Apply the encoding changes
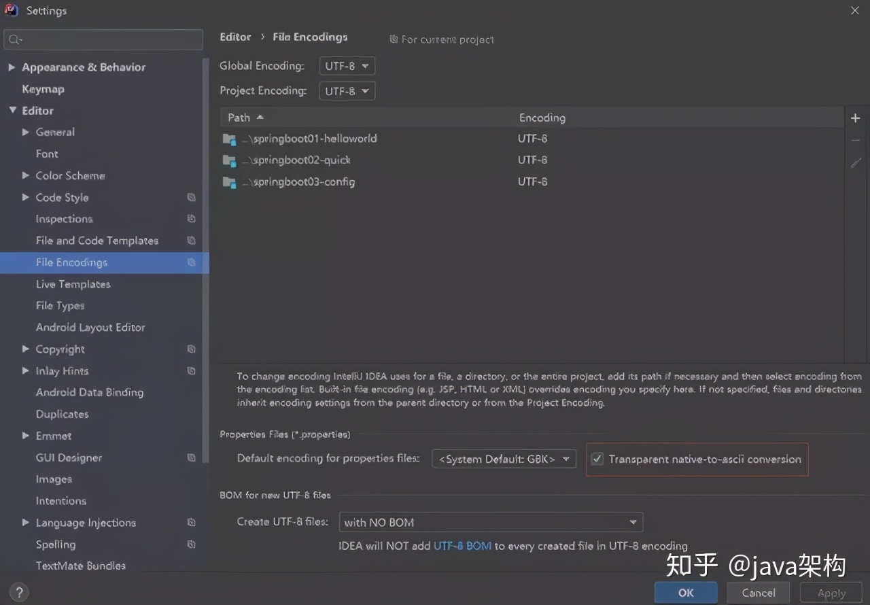The image size is (870, 605). point(830,592)
